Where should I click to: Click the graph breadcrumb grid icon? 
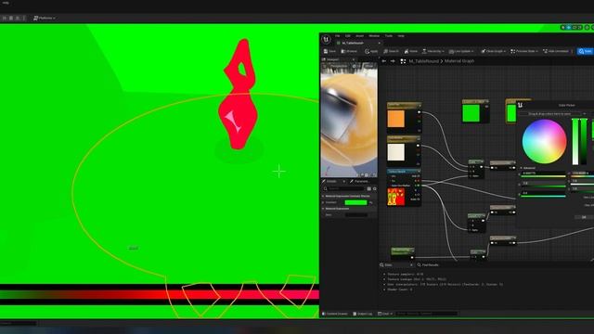point(403,61)
